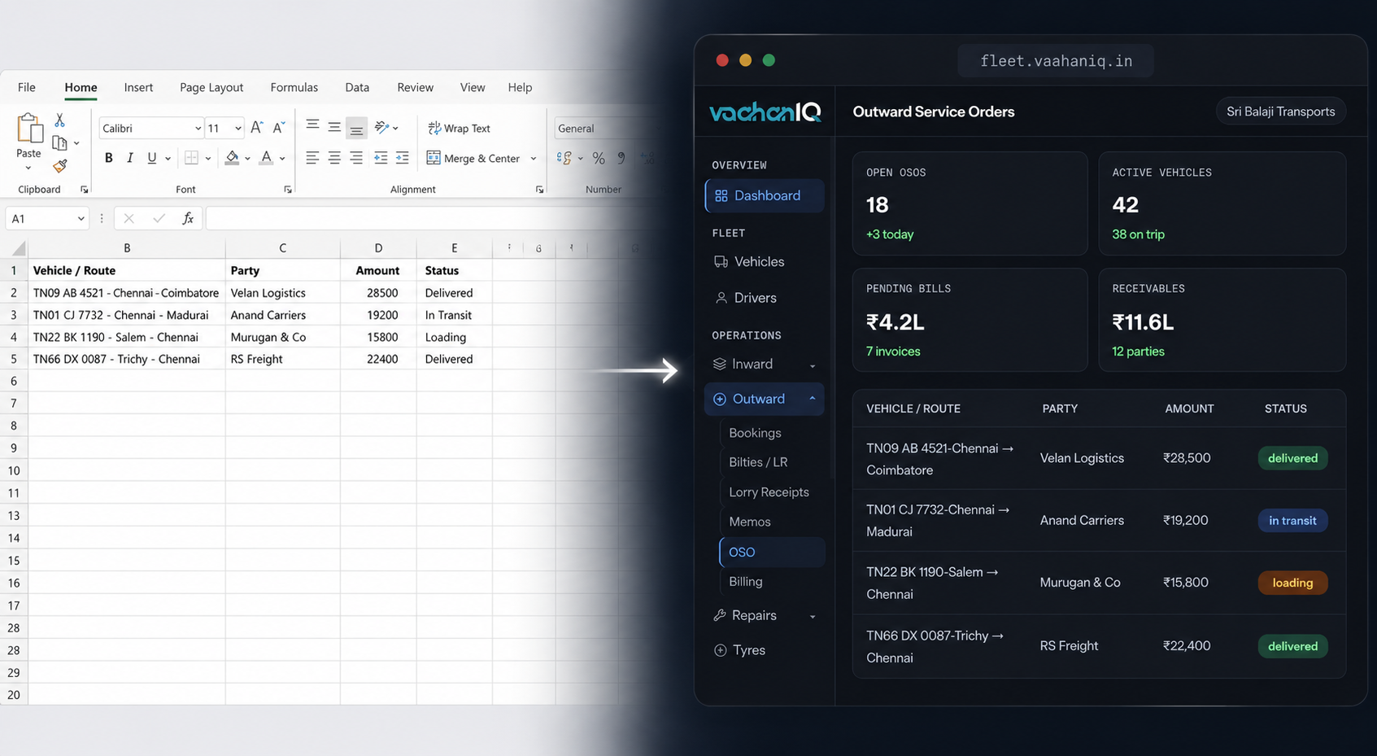The image size is (1377, 756).
Task: Click the Copy icon in Clipboard group
Action: point(59,143)
